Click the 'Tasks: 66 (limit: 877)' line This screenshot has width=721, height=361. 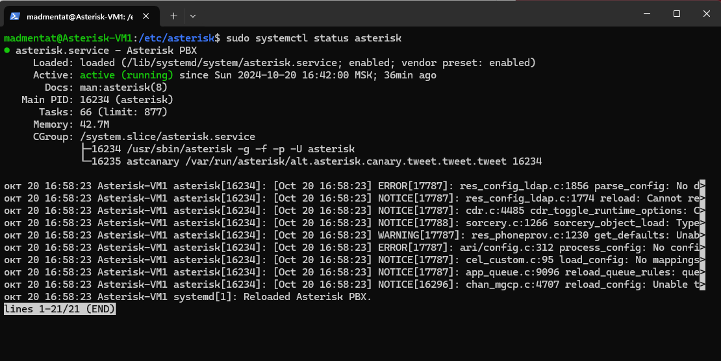(103, 112)
